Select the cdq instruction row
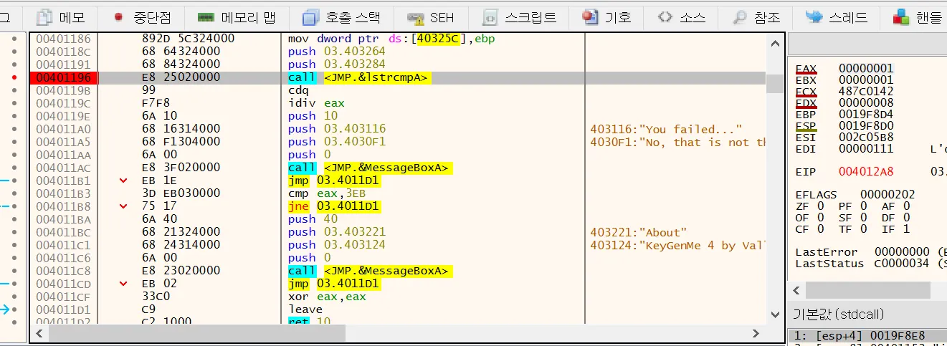Screen dimensions: 947x346 tap(298, 90)
